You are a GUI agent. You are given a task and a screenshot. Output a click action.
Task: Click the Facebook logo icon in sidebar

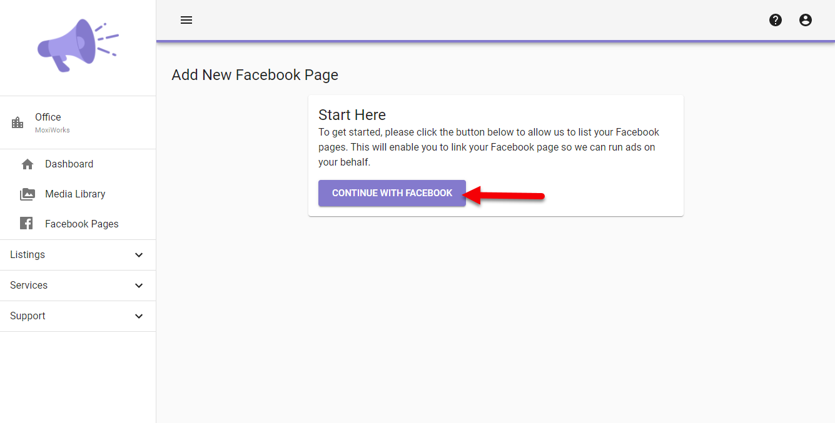(26, 224)
